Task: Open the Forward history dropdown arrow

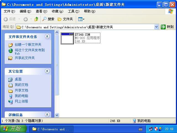Action: (x=31, y=19)
